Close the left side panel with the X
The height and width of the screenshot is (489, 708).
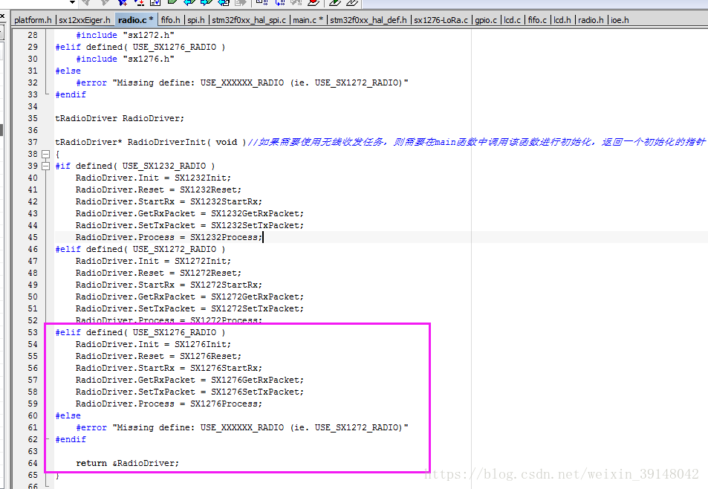1,16
